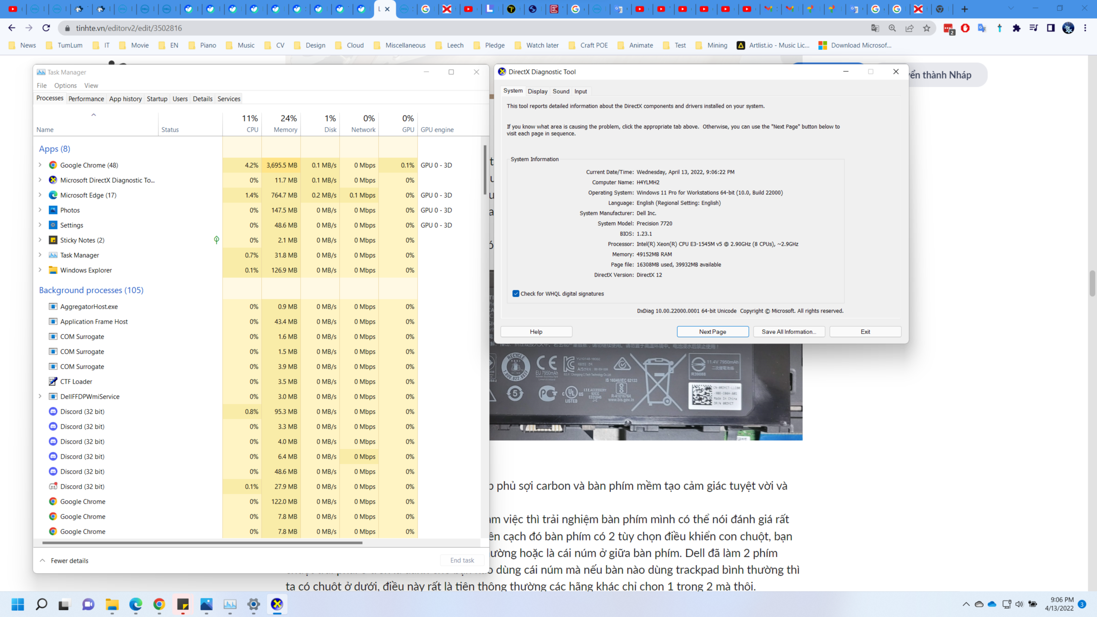This screenshot has height=617, width=1097.
Task: Click Task Manager taskbar icon
Action: click(230, 604)
